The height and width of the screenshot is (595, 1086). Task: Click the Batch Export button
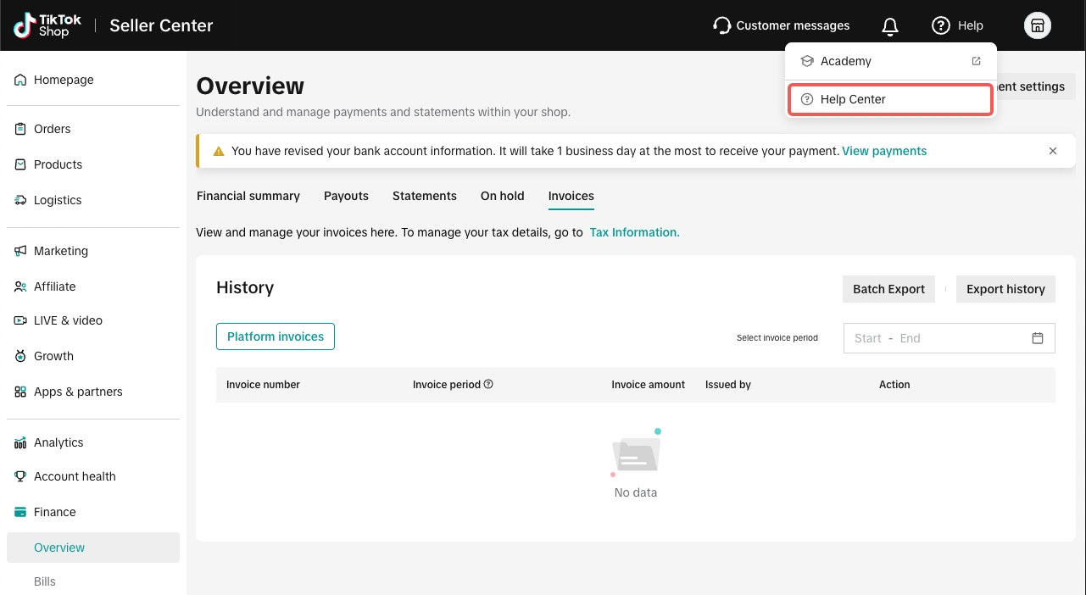pos(888,289)
